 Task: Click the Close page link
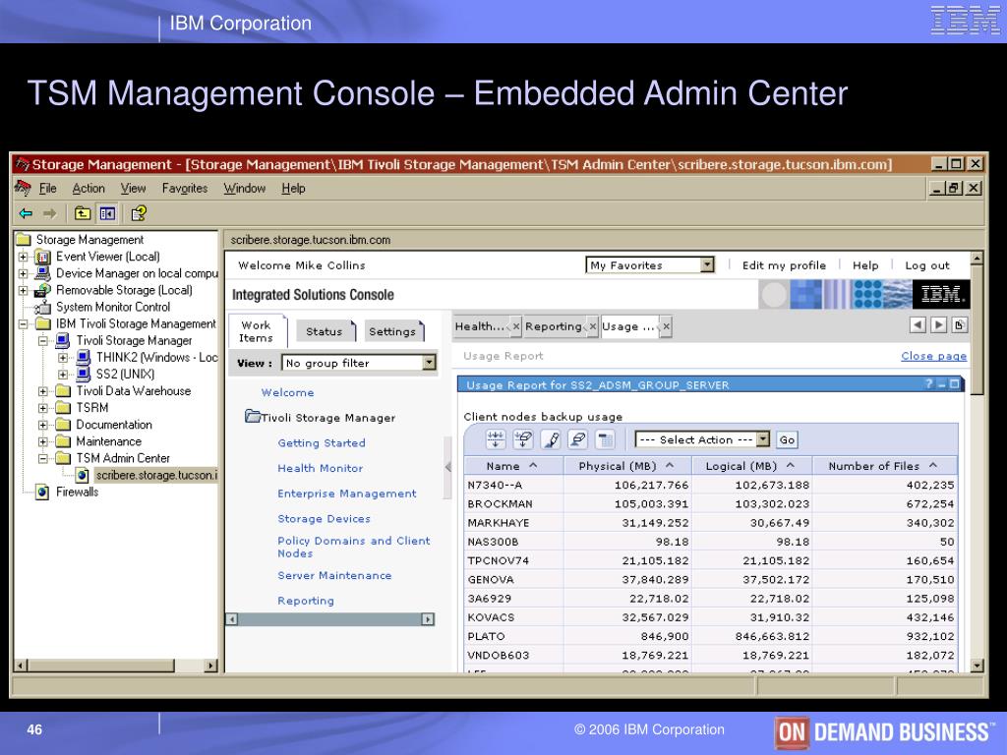[x=933, y=356]
